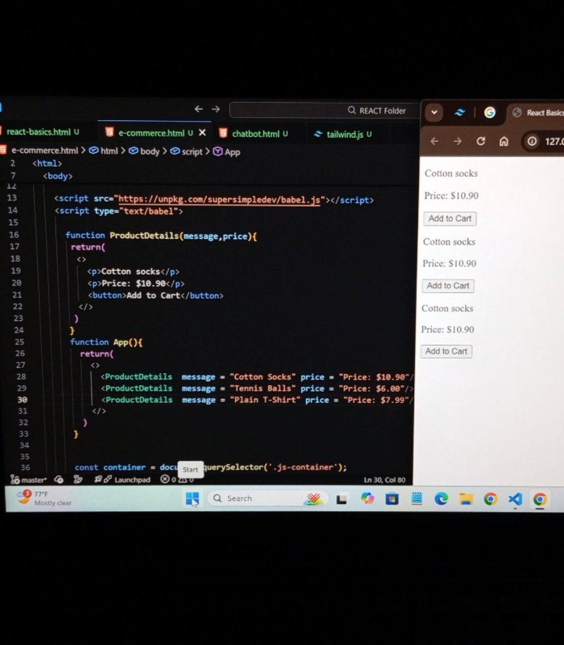
Task: Open the browser tab search dropdown
Action: click(434, 113)
